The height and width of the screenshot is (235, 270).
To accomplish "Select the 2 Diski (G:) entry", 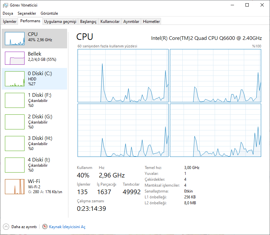I will click(34, 122).
